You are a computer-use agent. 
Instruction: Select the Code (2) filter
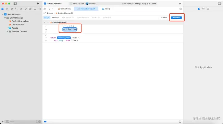point(56,17)
